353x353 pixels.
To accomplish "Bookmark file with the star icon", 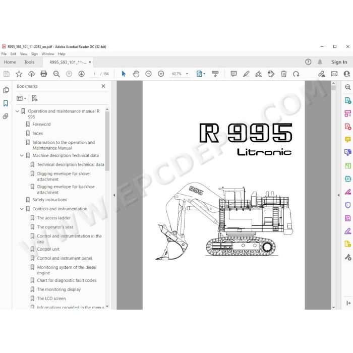I will pos(19,74).
